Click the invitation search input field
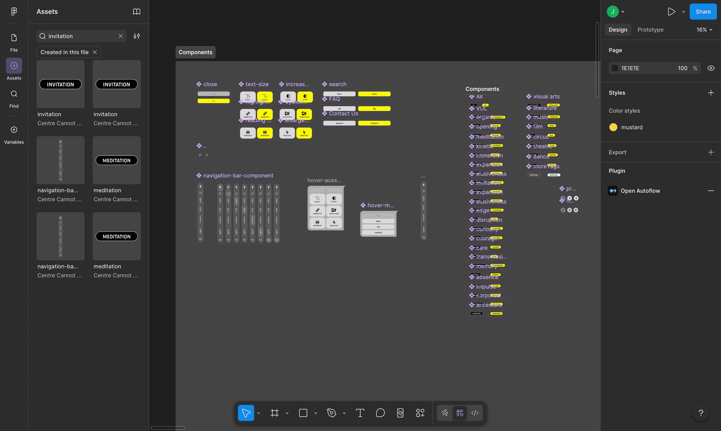721x431 pixels. click(x=82, y=36)
